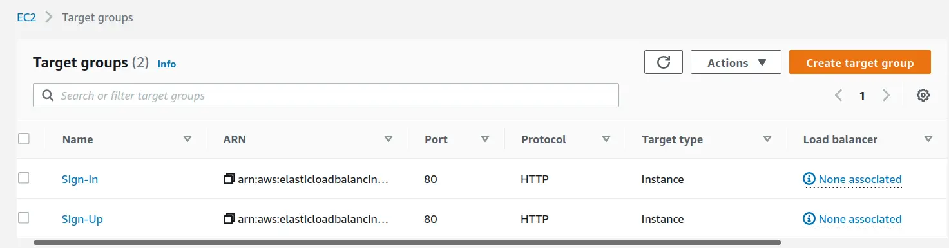Select the Sign-Up row checkbox
This screenshot has height=248, width=949.
point(24,218)
